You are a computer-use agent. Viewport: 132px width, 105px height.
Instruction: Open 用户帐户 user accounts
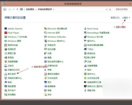click(10, 90)
